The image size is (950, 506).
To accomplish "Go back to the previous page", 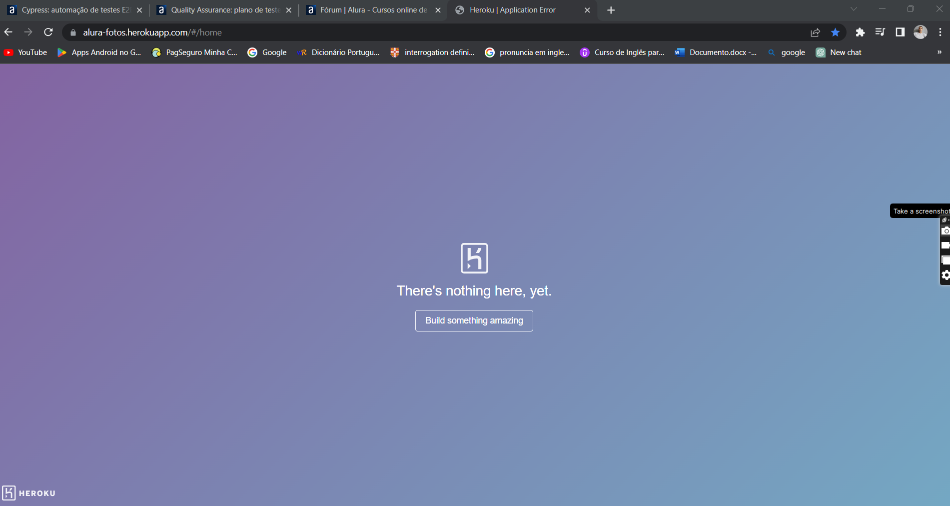I will 8,32.
